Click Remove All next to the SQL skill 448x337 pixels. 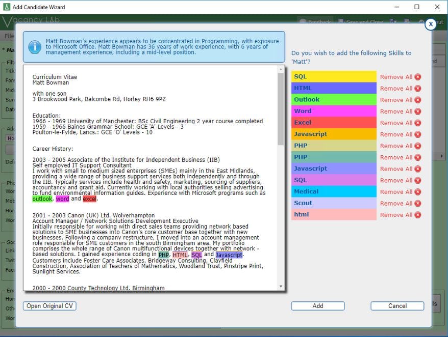[x=396, y=77]
